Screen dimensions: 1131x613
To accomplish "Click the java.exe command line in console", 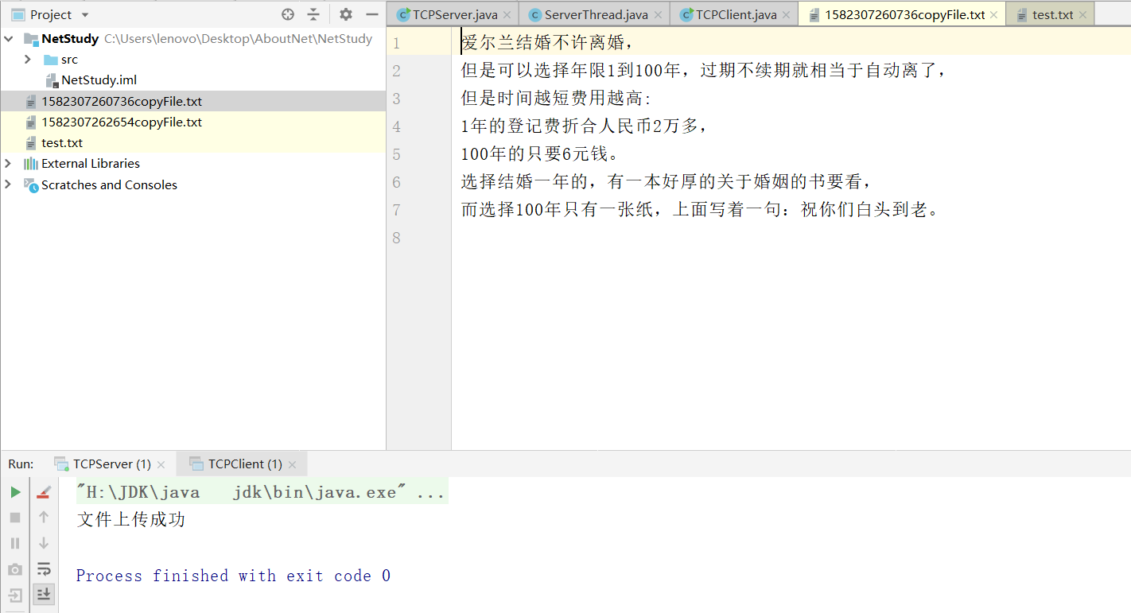I will (261, 492).
